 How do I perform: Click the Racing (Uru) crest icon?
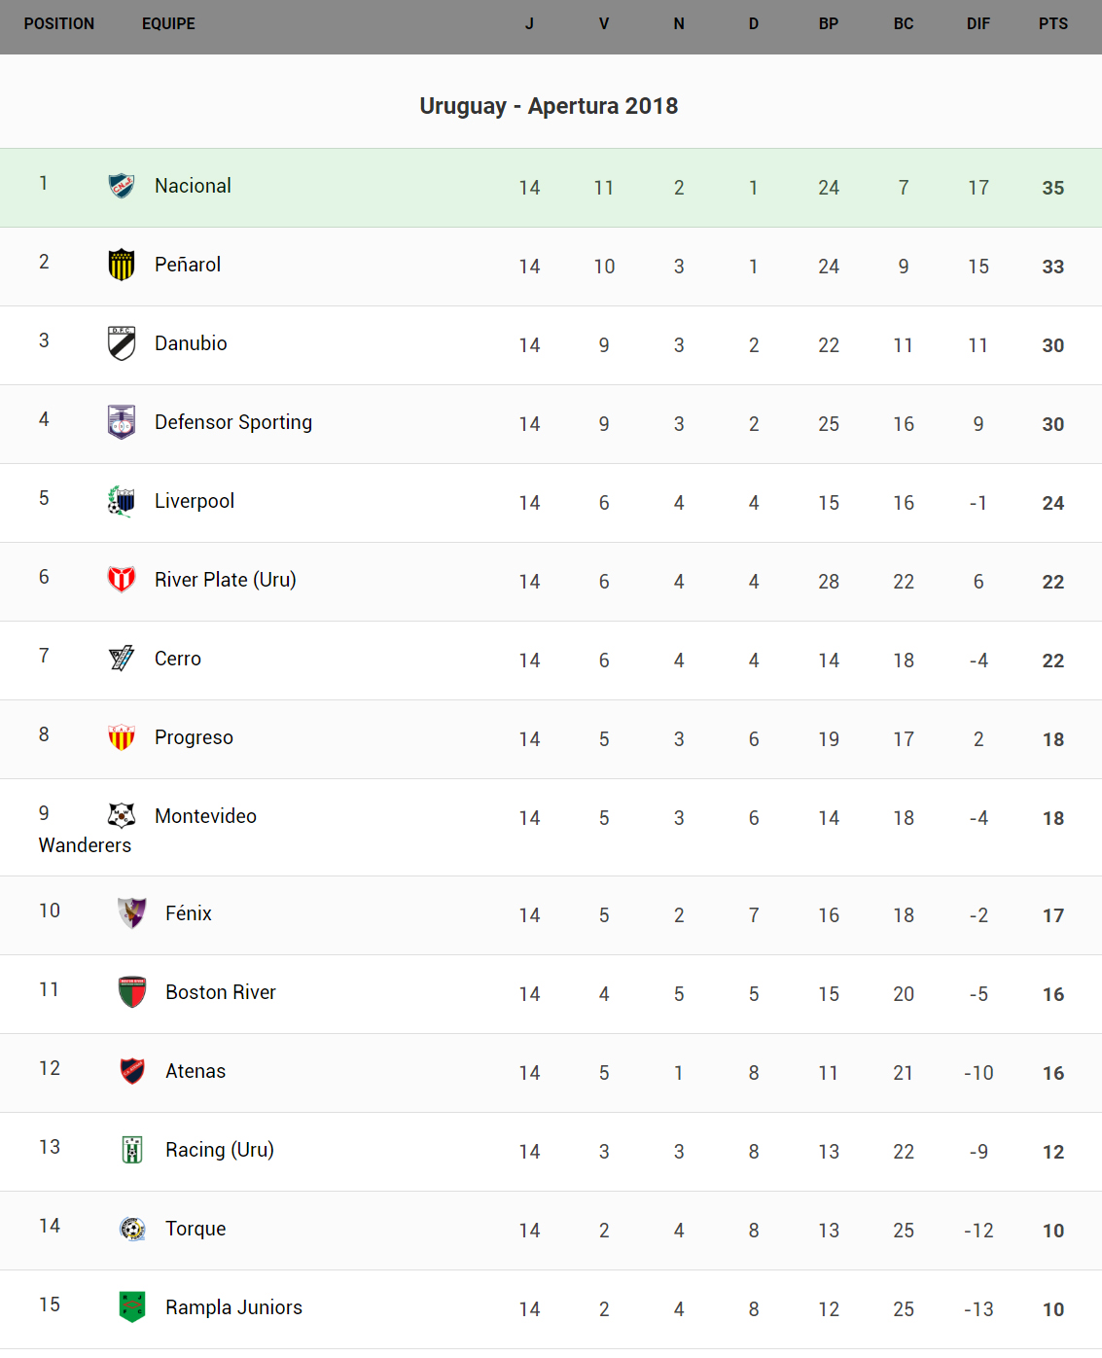pos(132,1149)
